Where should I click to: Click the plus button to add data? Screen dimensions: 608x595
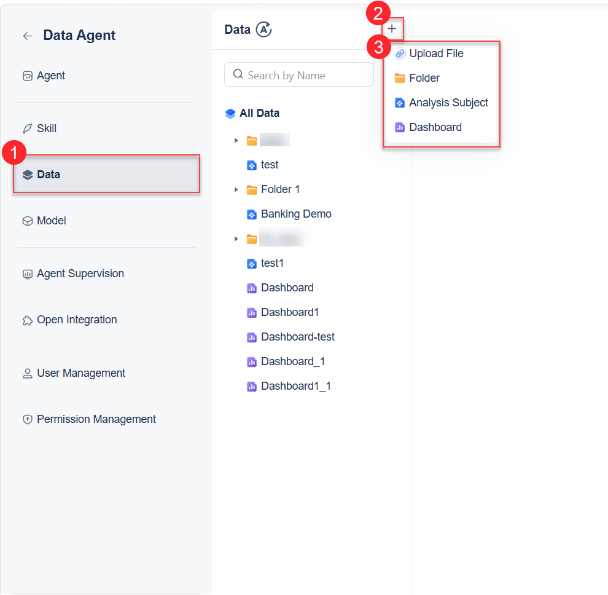392,29
